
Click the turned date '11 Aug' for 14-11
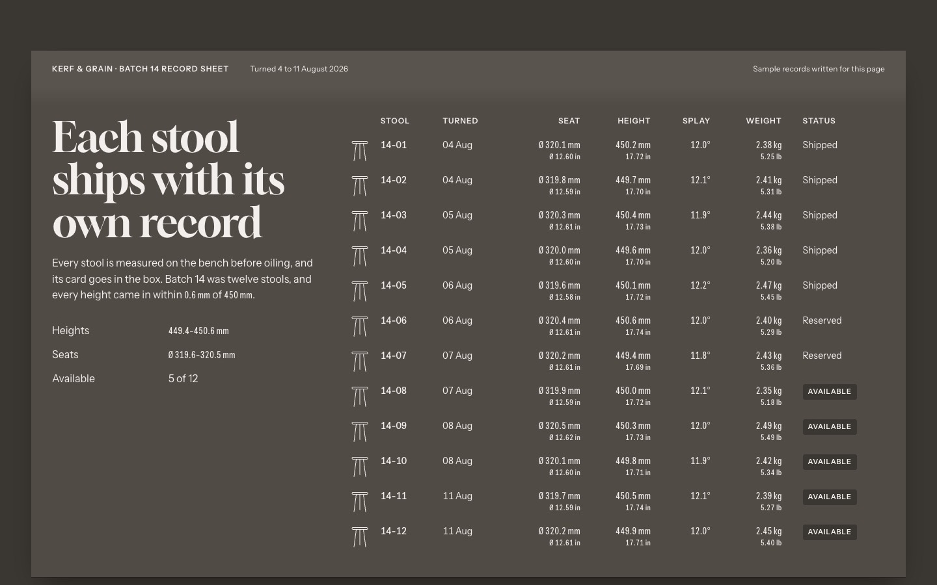457,496
